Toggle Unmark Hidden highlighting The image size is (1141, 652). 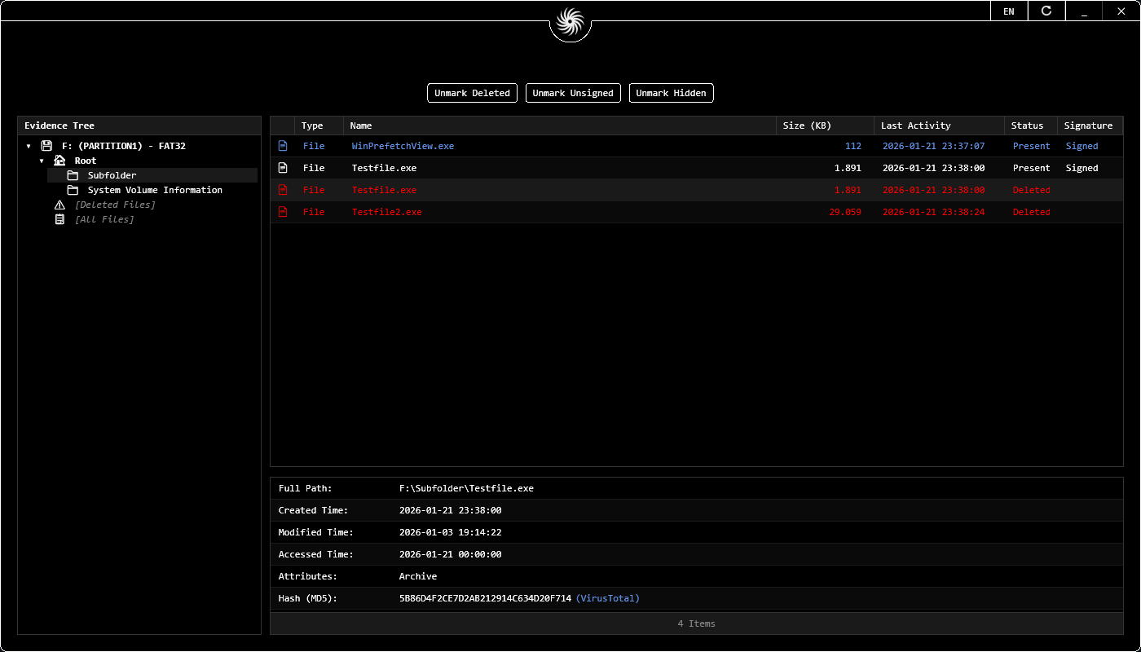[671, 92]
